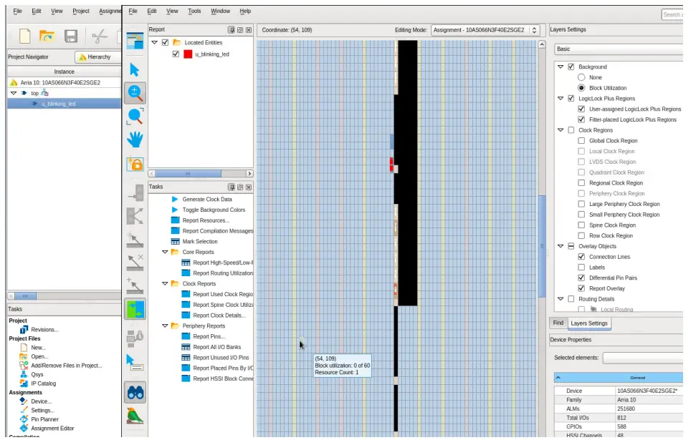The width and height of the screenshot is (696, 440).
Task: Select the Zoom to rectangle tool
Action: click(135, 116)
